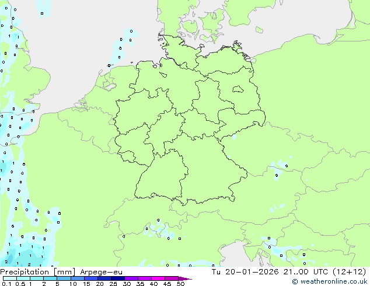Select the legend scale label "45"
Image resolution: width=370 pixels, height=286 pixels.
tap(167, 284)
